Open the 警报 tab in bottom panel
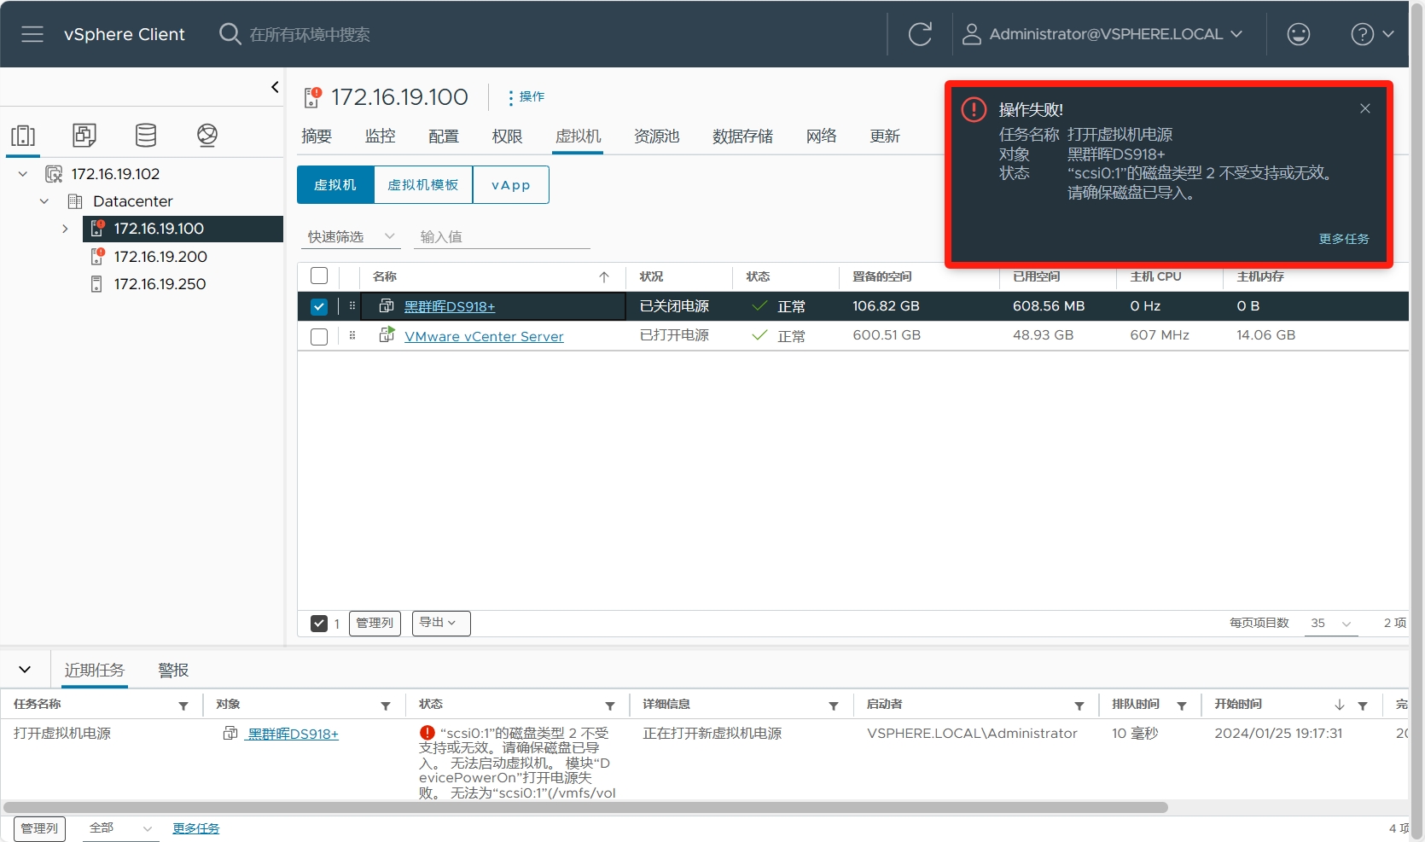The width and height of the screenshot is (1425, 842). [x=173, y=671]
